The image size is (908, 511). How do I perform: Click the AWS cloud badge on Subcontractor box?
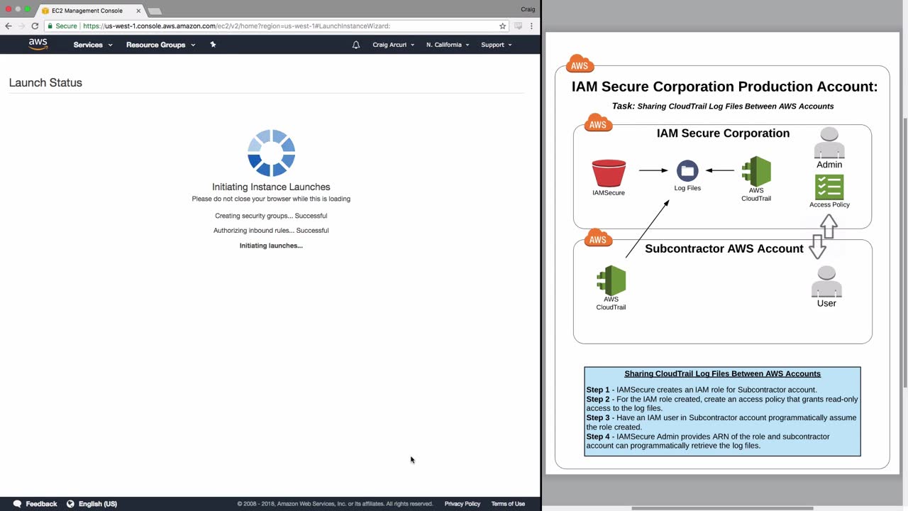tap(598, 238)
